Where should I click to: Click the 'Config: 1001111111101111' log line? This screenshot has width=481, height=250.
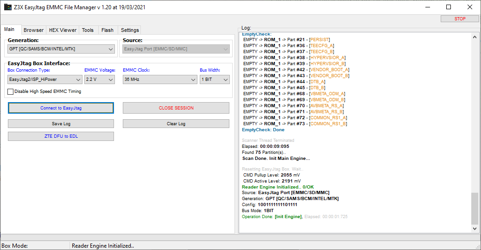269,205
